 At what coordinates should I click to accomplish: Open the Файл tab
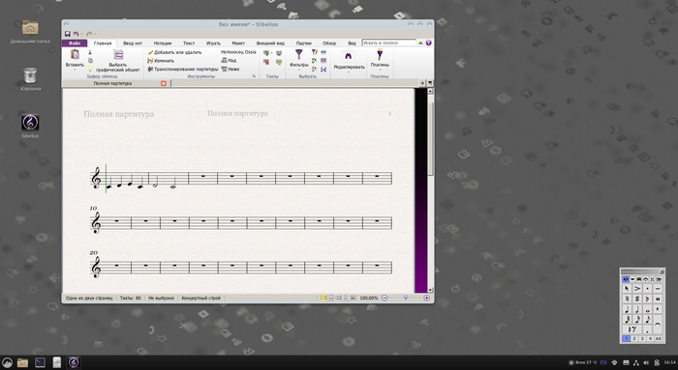[75, 43]
